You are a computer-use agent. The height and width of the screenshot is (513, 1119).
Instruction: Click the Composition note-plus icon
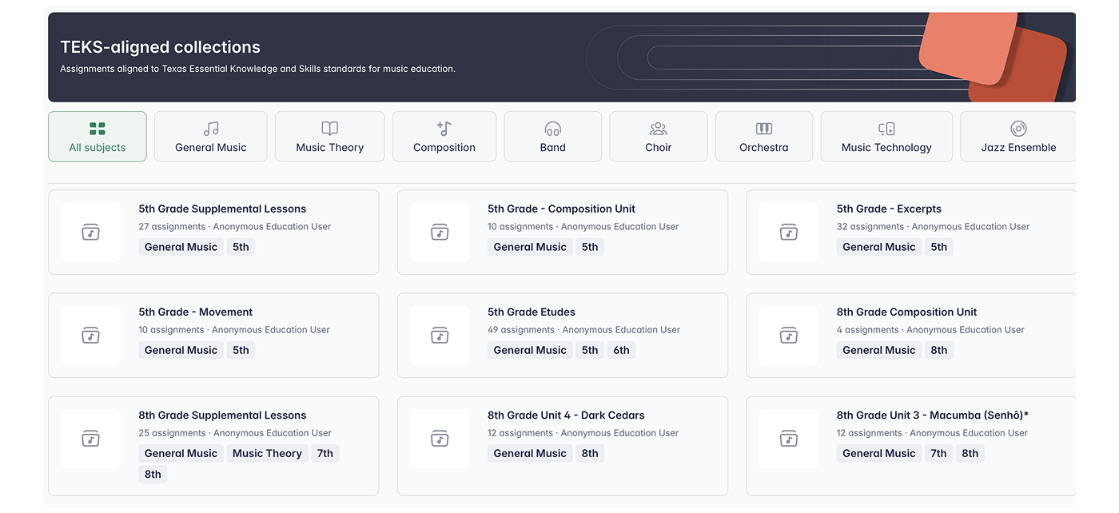444,129
